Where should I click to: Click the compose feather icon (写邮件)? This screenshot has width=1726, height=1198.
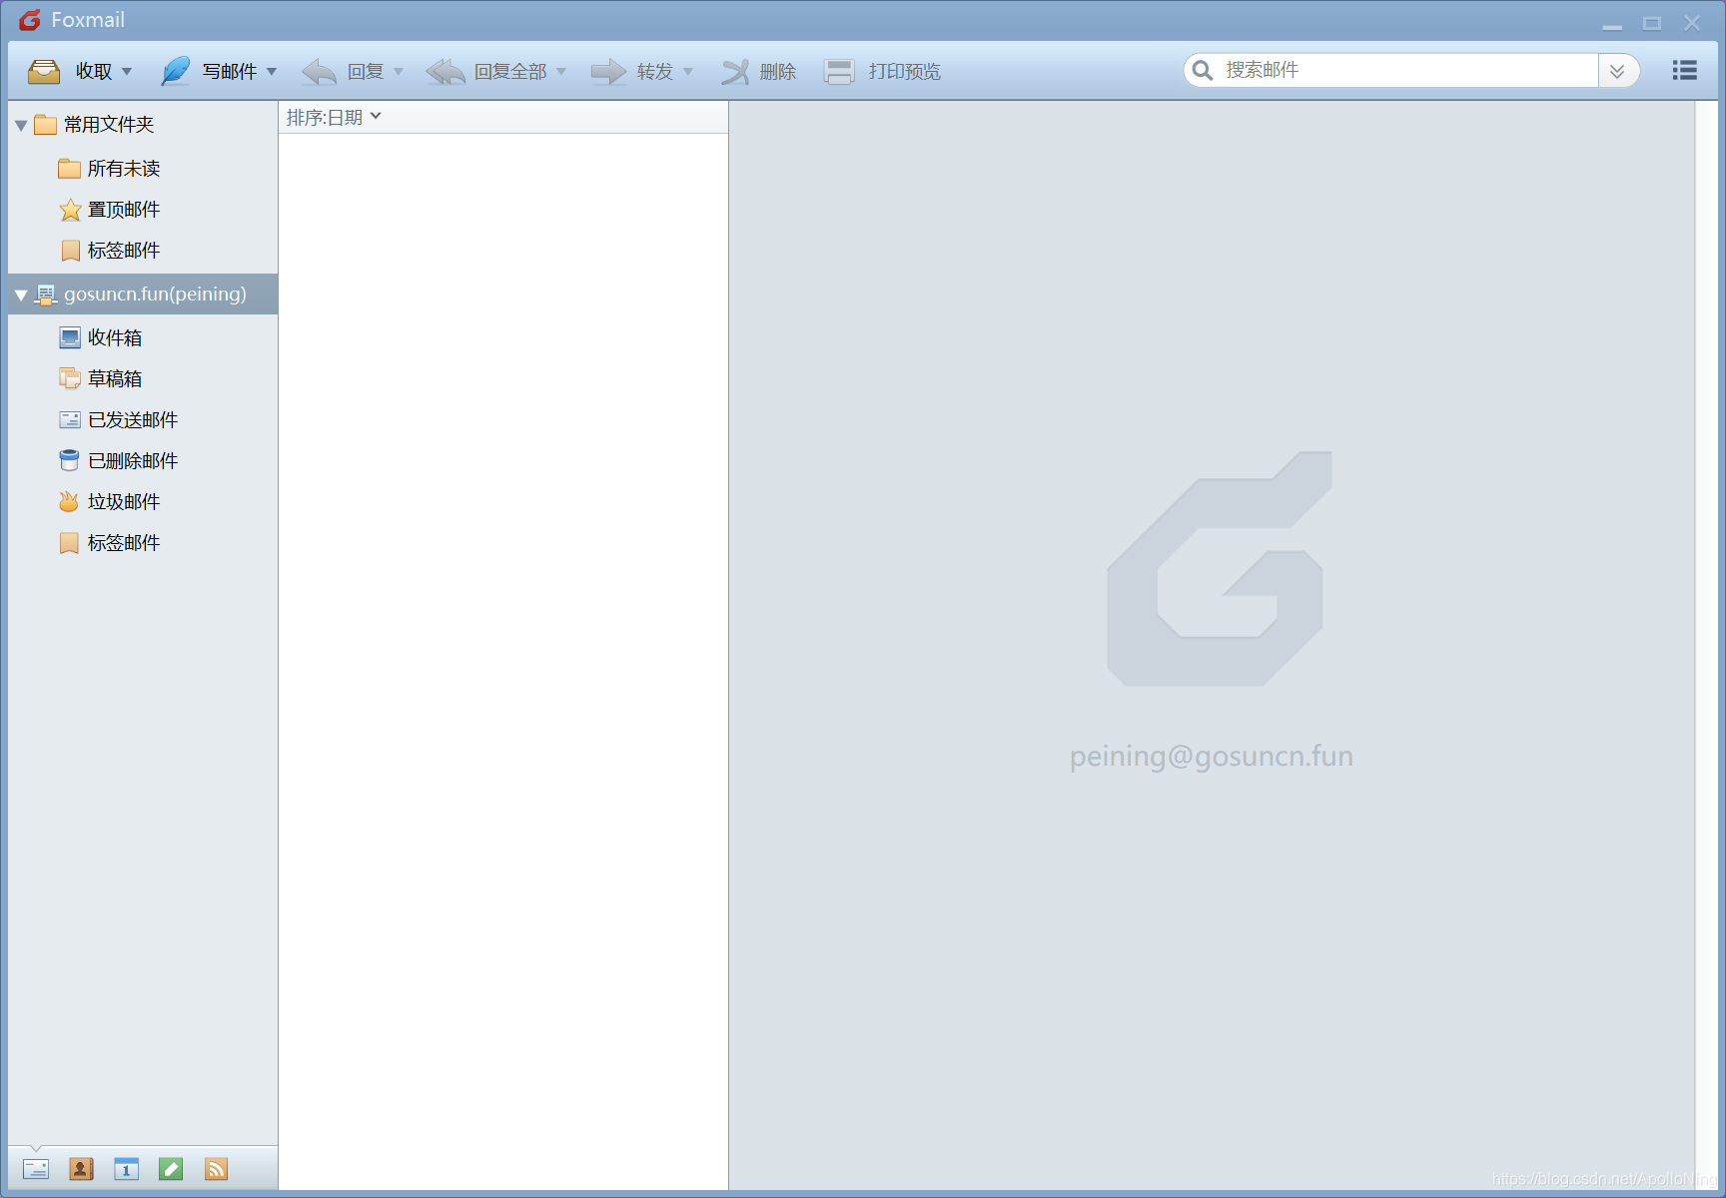tap(175, 71)
